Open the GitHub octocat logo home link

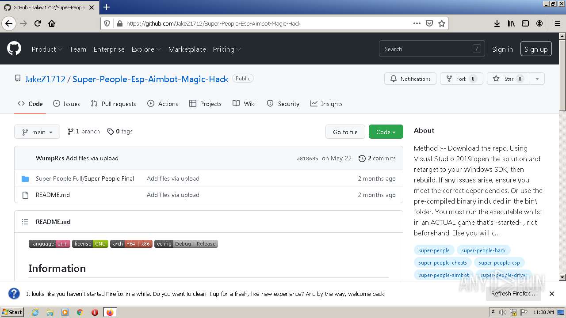[x=14, y=49]
